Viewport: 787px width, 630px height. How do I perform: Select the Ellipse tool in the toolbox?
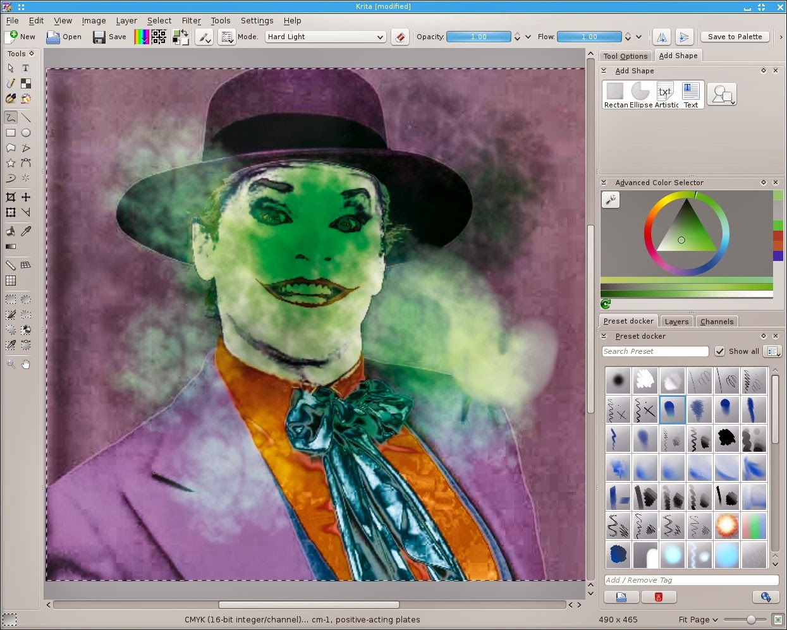pos(26,133)
